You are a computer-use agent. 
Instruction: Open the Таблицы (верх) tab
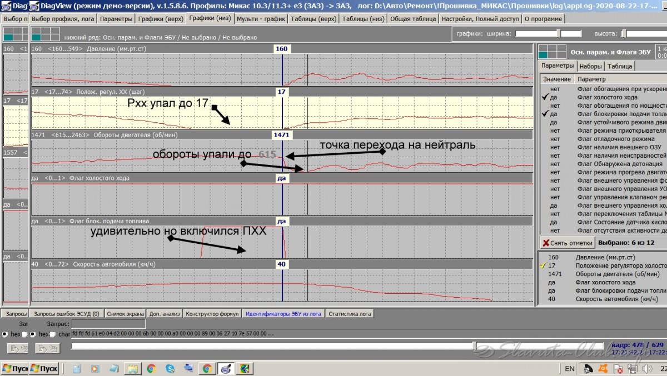[x=313, y=19]
